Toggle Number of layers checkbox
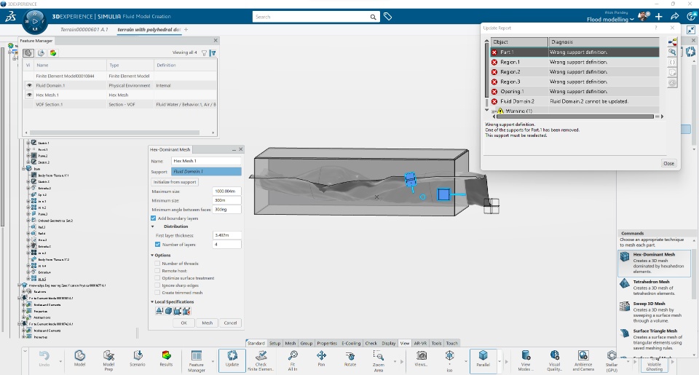This screenshot has width=699, height=375. (x=157, y=245)
